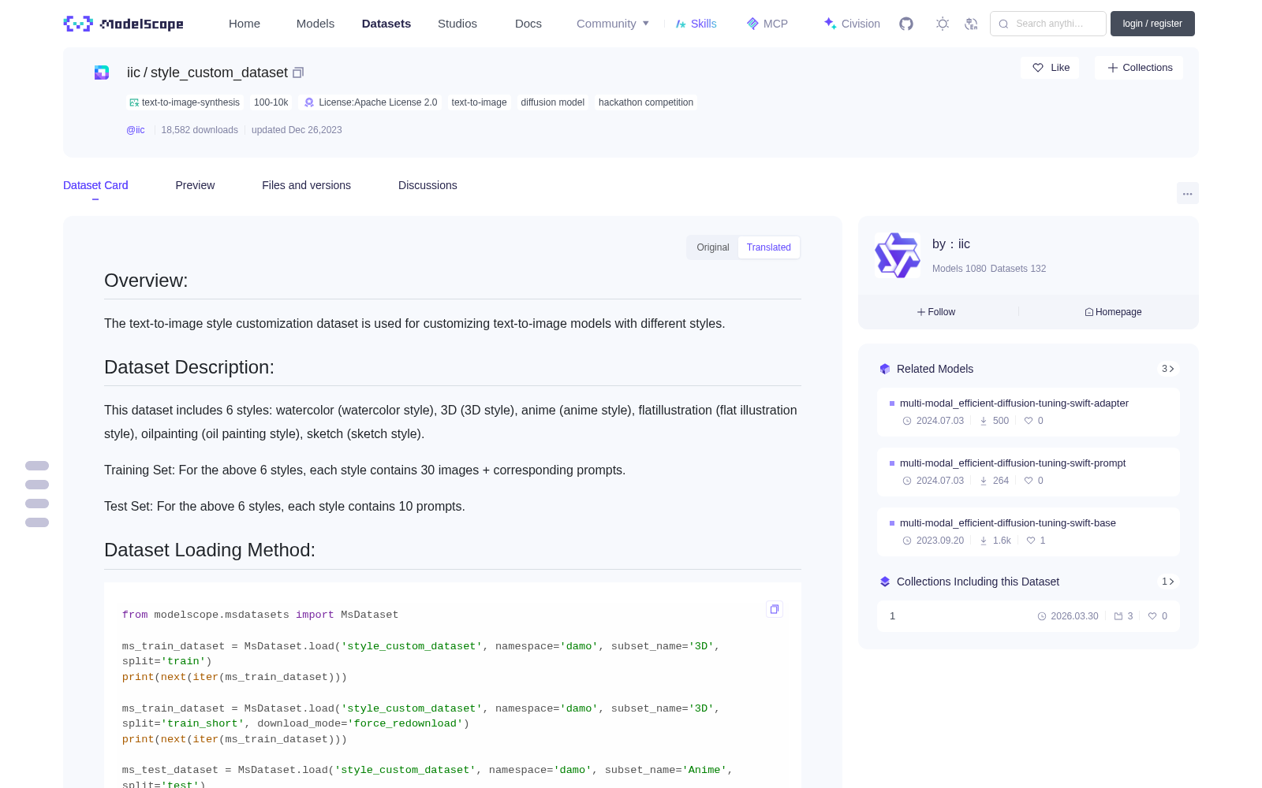Viewport: 1262px width, 788px height.
Task: Go to Home in navigation
Action: [x=245, y=24]
